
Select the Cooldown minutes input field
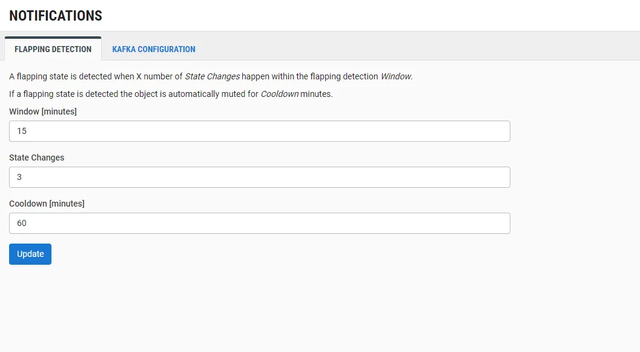click(x=260, y=224)
